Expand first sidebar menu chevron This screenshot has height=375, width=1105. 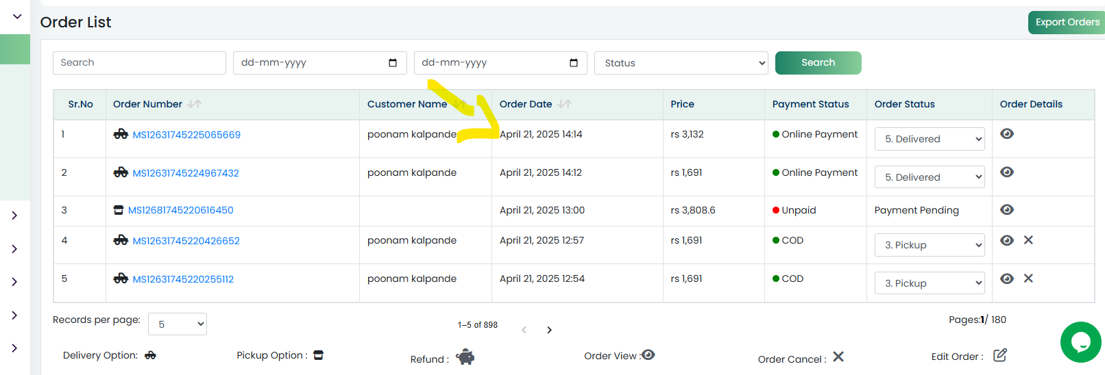click(14, 216)
